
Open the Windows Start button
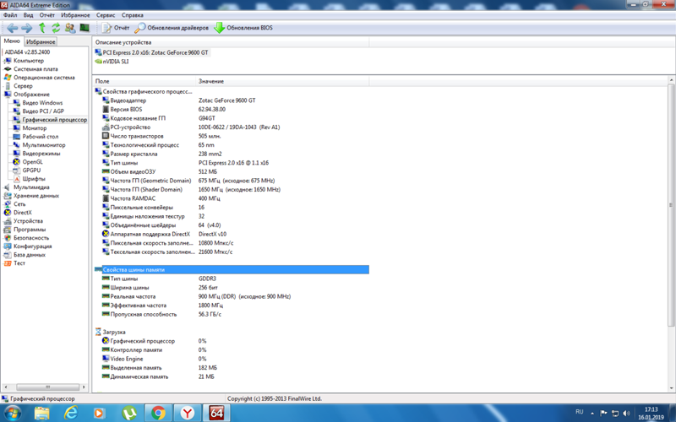[x=12, y=414]
